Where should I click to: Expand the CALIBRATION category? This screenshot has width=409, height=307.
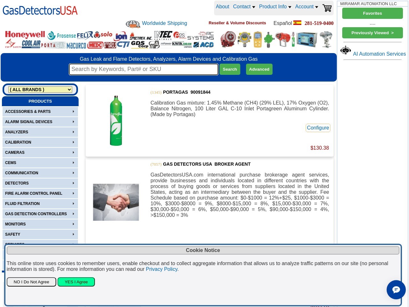pos(40,142)
